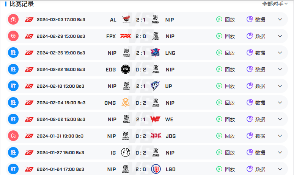Expand the 2024-01-31 JDG match row
The height and width of the screenshot is (175, 294).
pos(280,136)
